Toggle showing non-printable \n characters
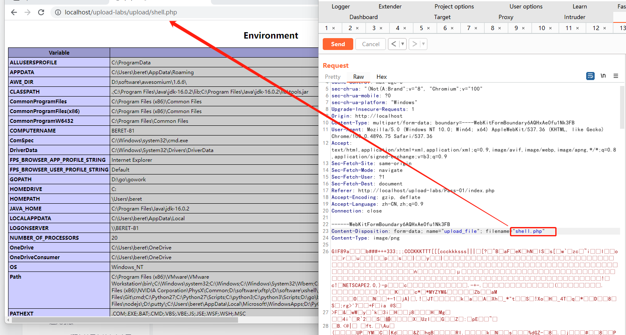 pyautogui.click(x=603, y=76)
